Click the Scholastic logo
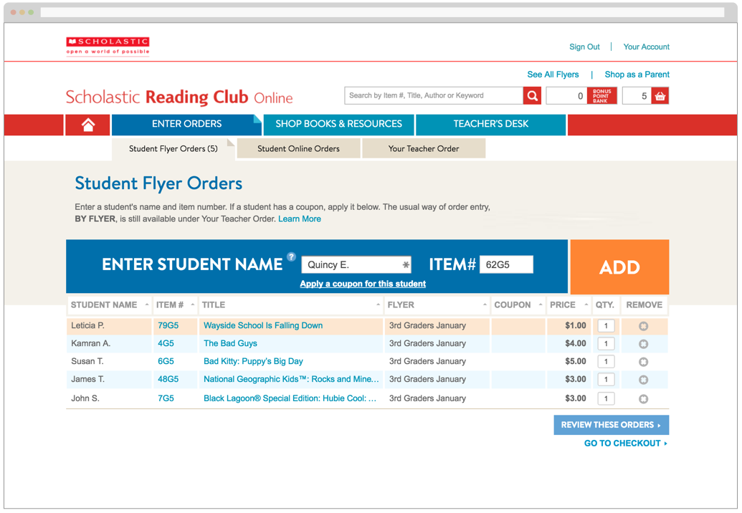The image size is (742, 513). (108, 47)
